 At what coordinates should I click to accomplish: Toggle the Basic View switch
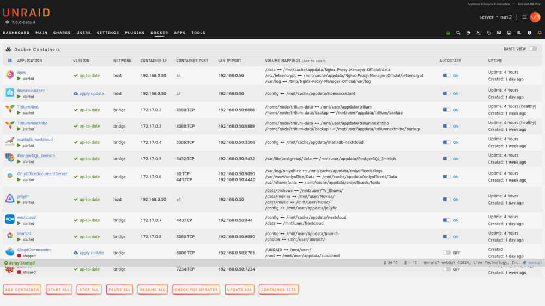[533, 49]
